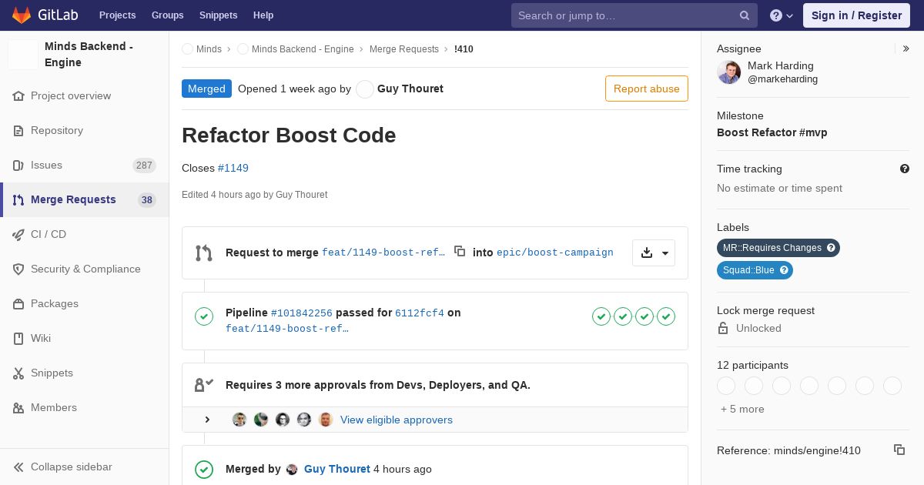The image size is (924, 485).
Task: Click help icon on MR::Requires Changes label
Action: click(832, 248)
